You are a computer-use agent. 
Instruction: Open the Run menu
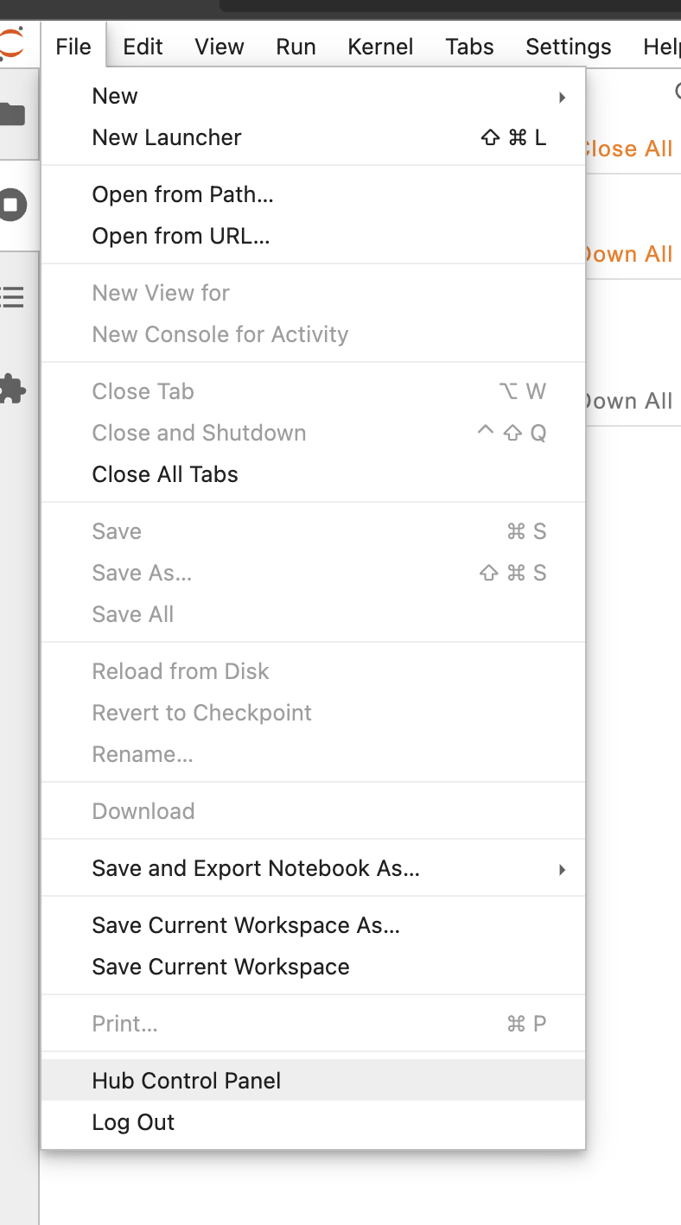coord(296,46)
